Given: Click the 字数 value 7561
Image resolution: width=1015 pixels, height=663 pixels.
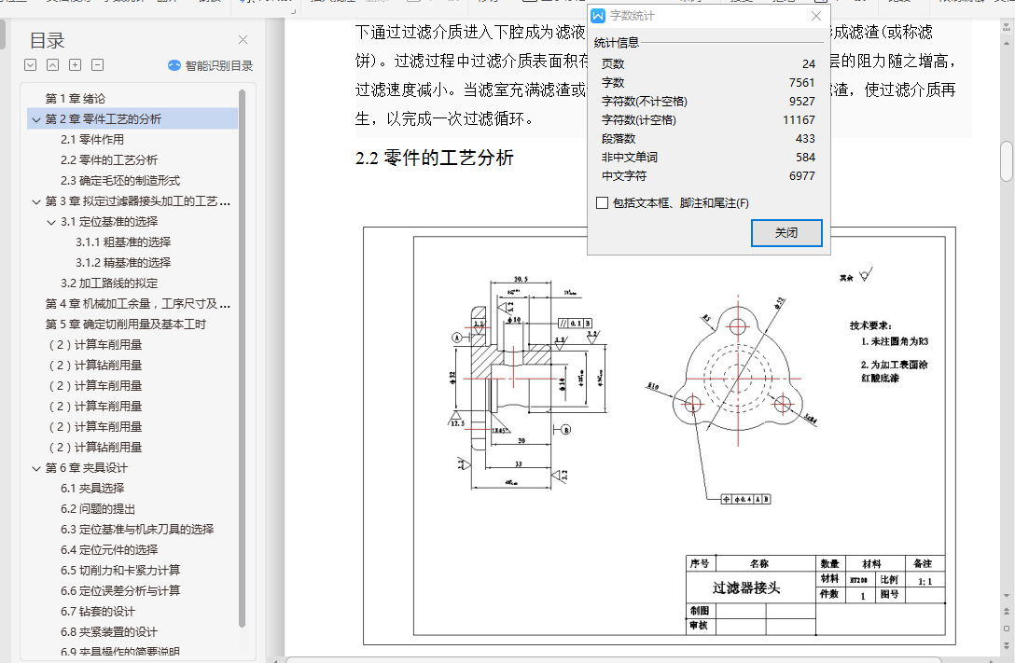Looking at the screenshot, I should (802, 83).
